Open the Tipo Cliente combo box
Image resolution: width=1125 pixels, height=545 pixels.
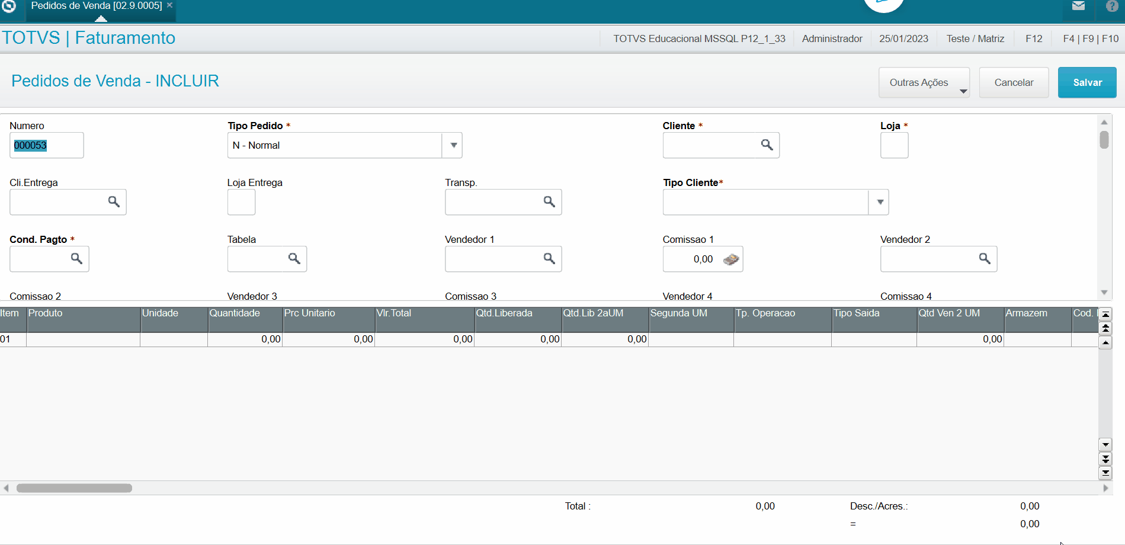coord(775,202)
